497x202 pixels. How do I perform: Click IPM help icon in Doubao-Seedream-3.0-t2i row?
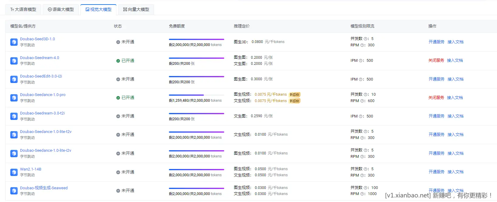click(x=361, y=116)
